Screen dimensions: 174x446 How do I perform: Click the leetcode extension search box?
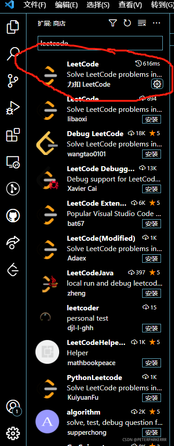coord(100,43)
